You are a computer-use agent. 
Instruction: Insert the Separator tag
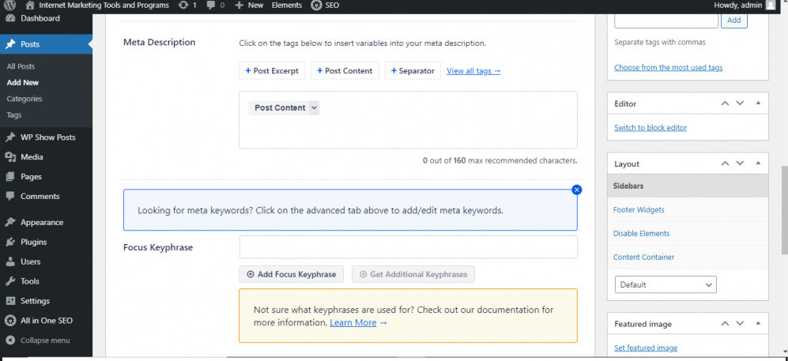click(x=413, y=71)
